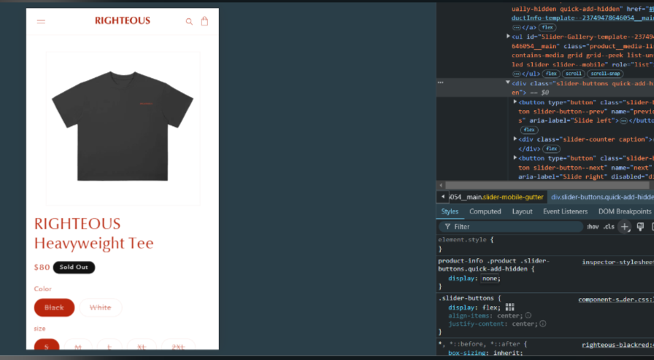Select size XL option
The image size is (654, 360).
(142, 345)
